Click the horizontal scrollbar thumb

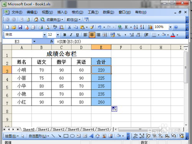140,129
